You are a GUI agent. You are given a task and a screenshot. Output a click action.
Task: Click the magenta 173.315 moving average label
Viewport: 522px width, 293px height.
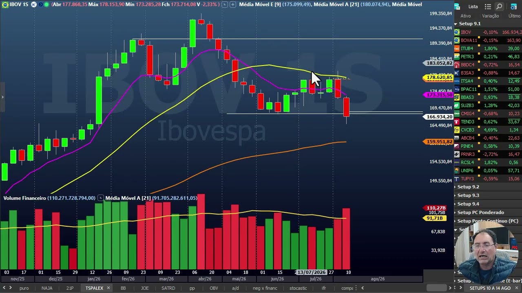coord(439,95)
